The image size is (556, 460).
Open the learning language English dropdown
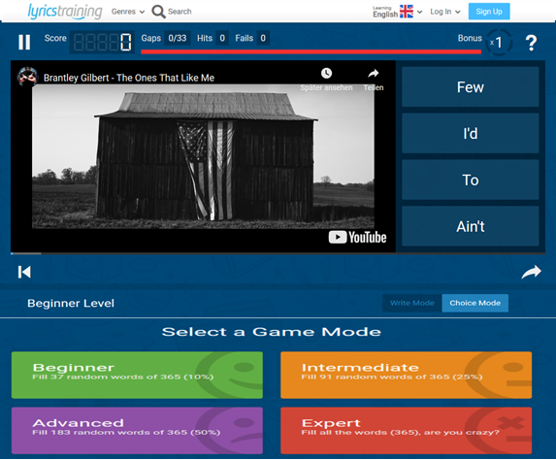click(397, 12)
